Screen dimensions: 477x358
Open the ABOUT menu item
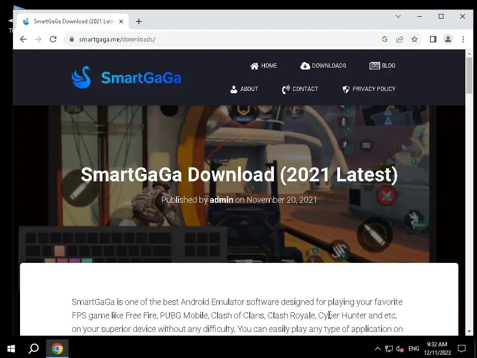[x=244, y=89]
